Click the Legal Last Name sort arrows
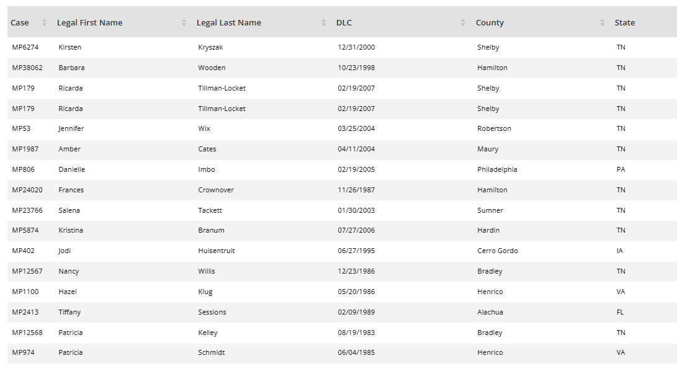The height and width of the screenshot is (371, 677). pyautogui.click(x=323, y=23)
